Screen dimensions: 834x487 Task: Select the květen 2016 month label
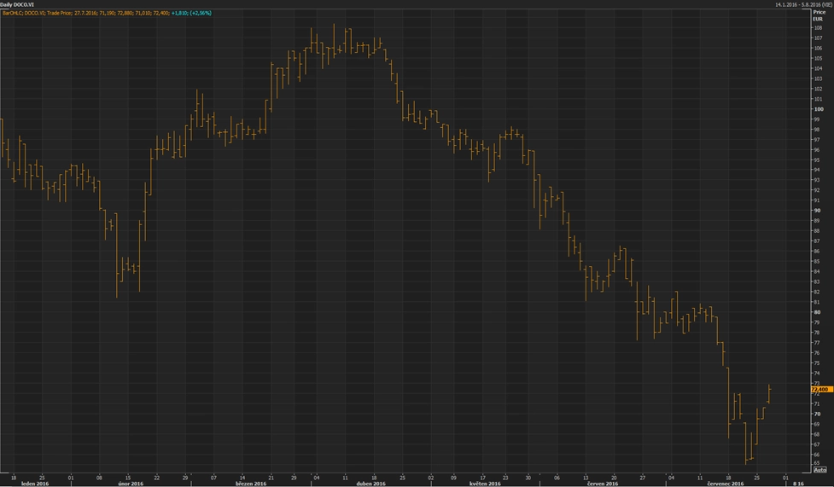point(483,484)
